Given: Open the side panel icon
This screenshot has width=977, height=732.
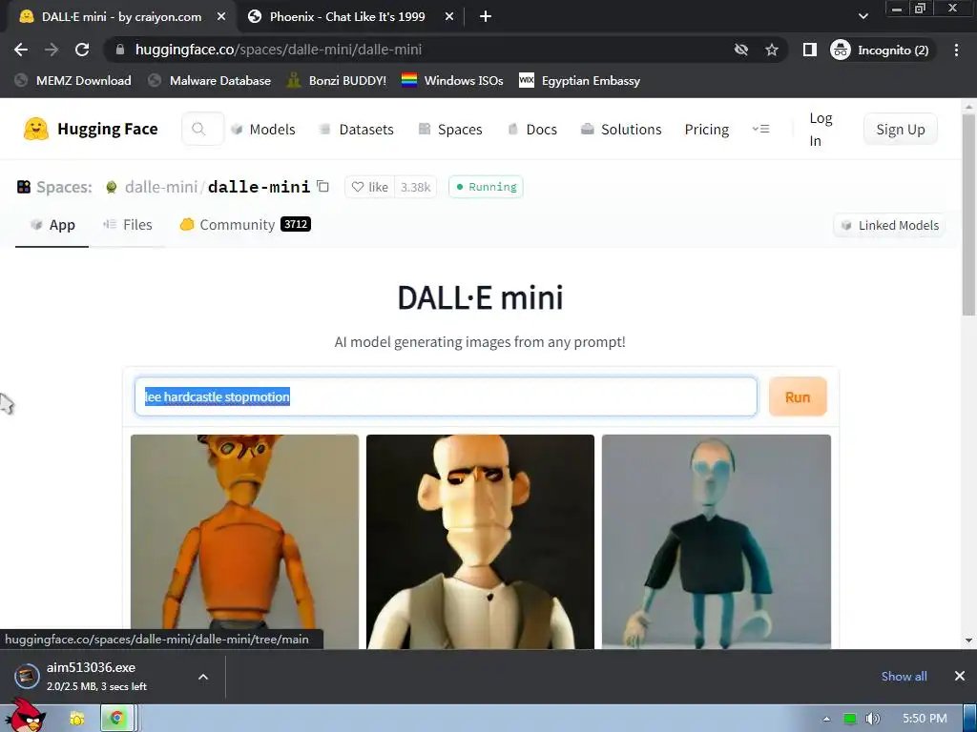Looking at the screenshot, I should pos(809,50).
